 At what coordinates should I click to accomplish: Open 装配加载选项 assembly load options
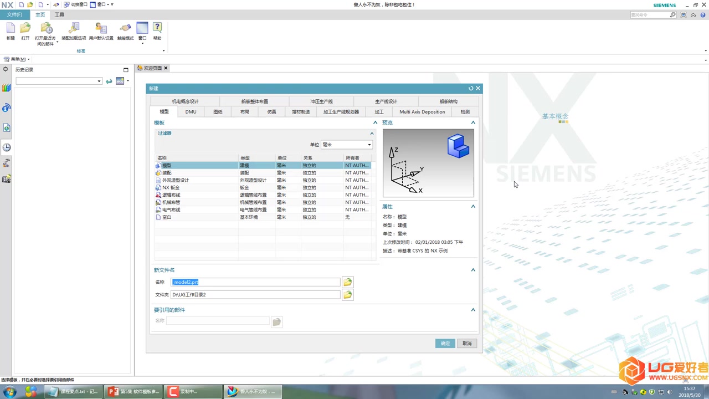74,31
